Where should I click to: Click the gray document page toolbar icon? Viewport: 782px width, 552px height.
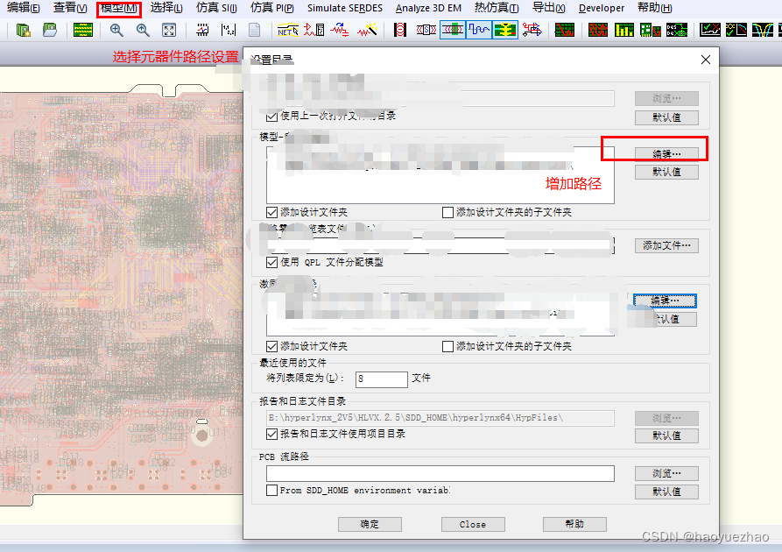point(254,31)
